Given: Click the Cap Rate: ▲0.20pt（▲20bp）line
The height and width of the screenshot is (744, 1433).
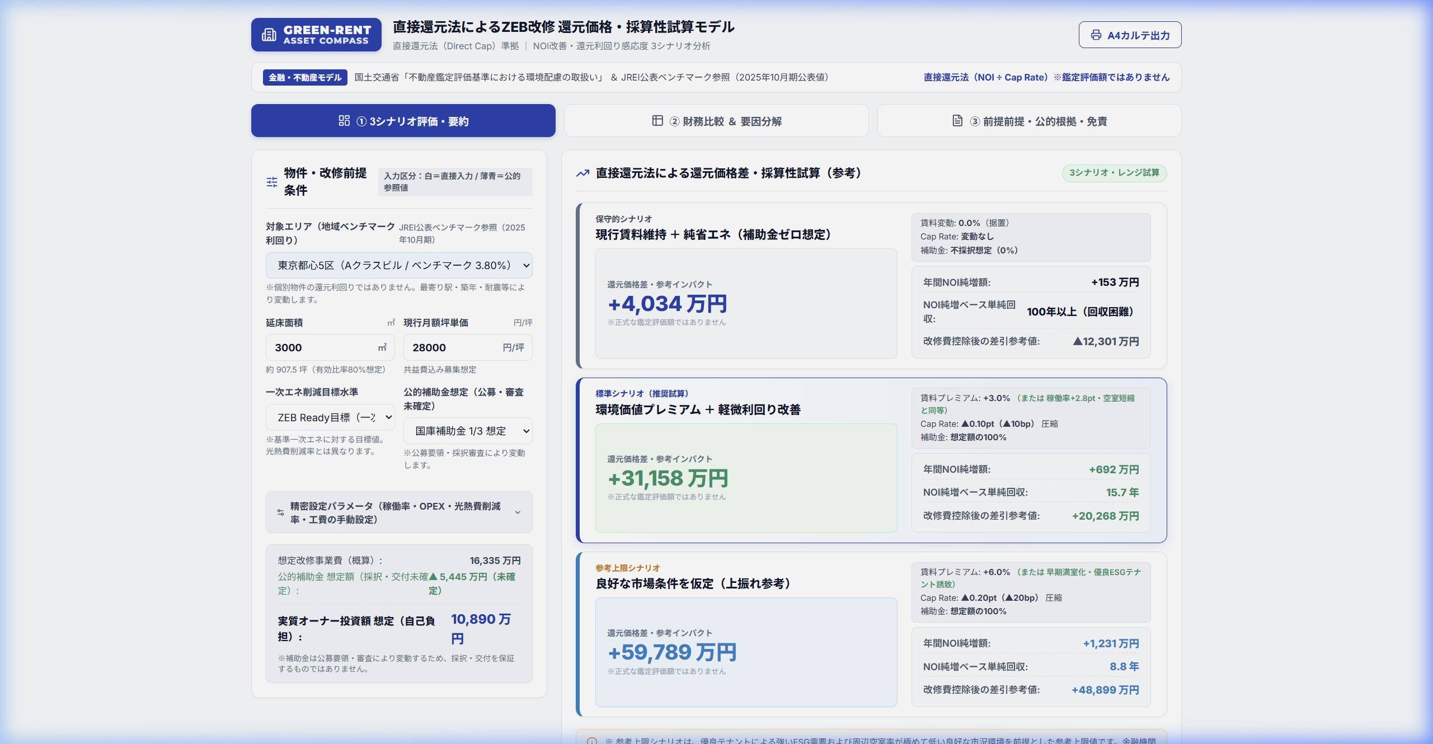Looking at the screenshot, I should click(x=991, y=598).
